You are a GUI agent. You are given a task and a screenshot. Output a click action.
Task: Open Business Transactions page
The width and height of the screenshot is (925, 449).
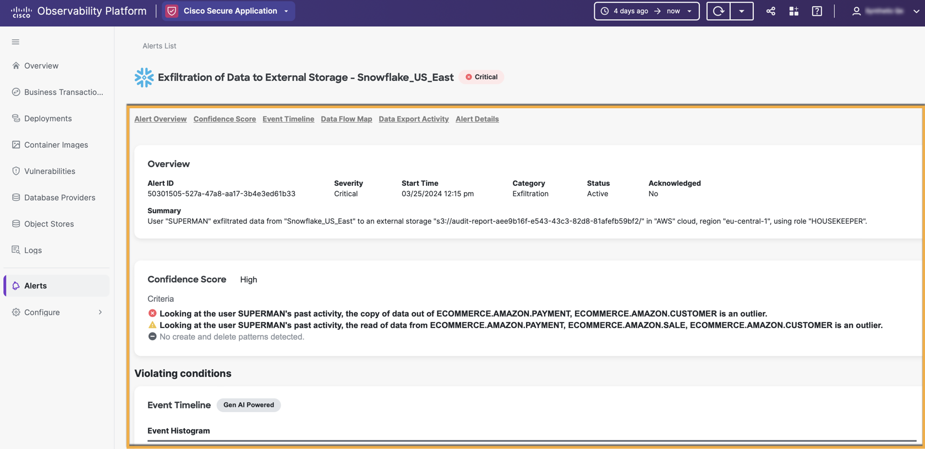click(x=64, y=92)
